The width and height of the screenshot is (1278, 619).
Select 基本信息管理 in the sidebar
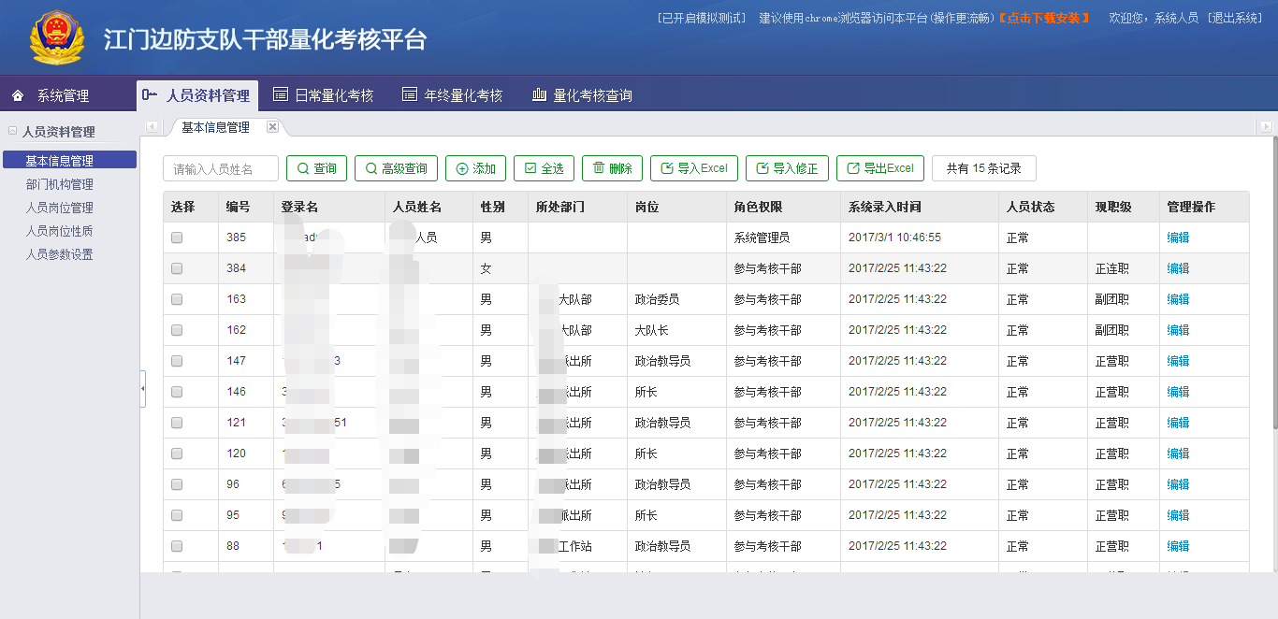69,161
